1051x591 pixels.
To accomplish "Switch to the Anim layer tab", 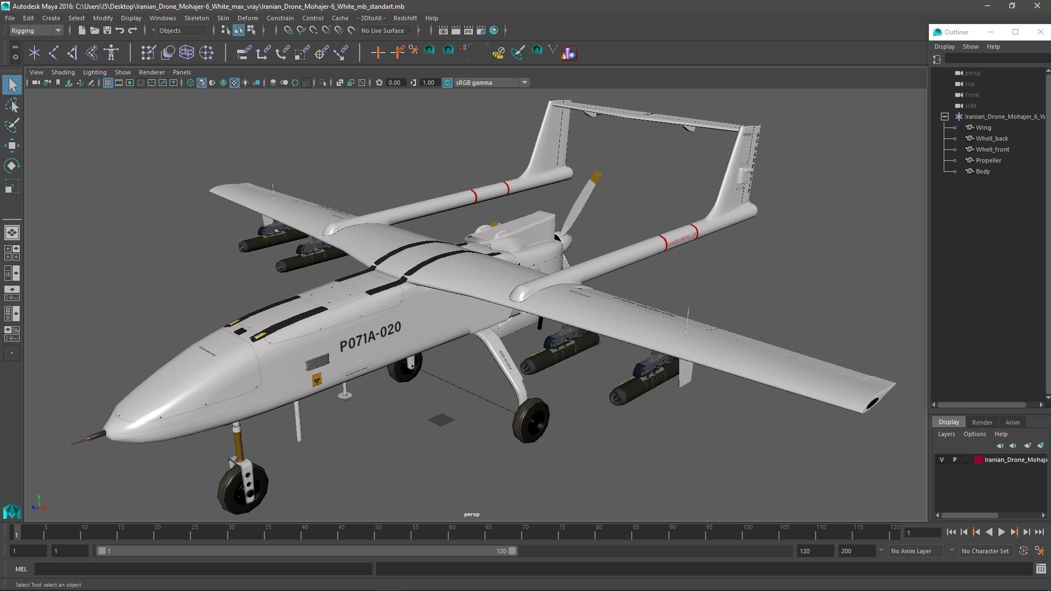I will 1012,422.
